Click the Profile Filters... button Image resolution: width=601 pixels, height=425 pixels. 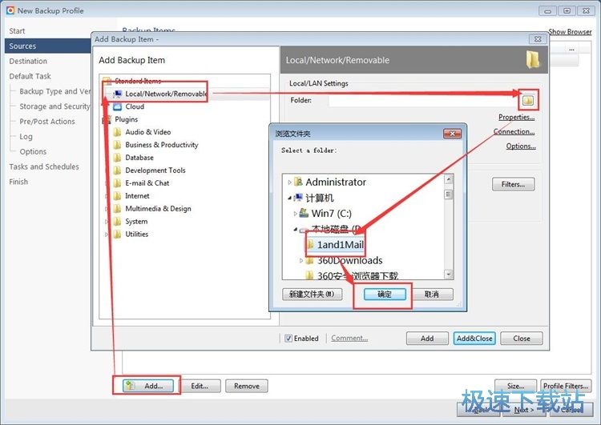pos(566,386)
